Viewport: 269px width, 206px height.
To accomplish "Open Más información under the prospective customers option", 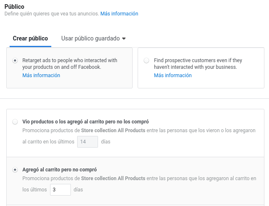I will tap(173, 75).
